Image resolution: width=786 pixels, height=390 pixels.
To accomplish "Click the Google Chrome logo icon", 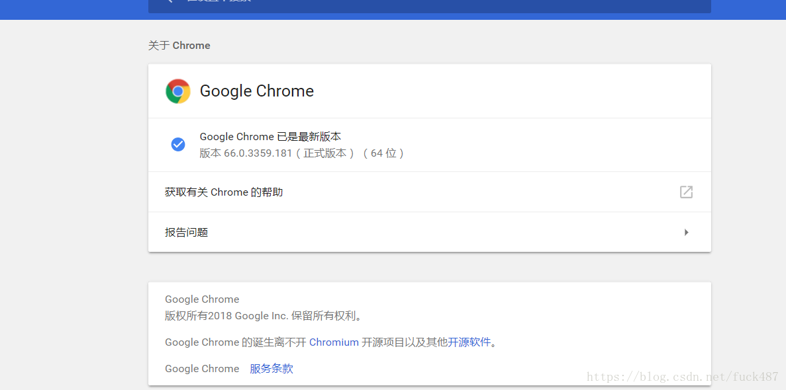I will point(178,91).
